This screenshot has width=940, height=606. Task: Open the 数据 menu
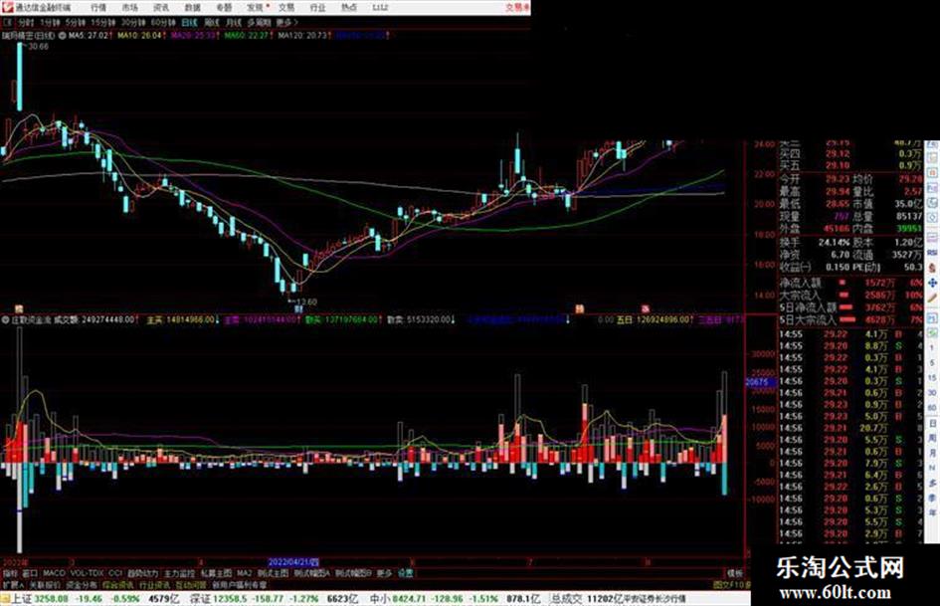192,8
